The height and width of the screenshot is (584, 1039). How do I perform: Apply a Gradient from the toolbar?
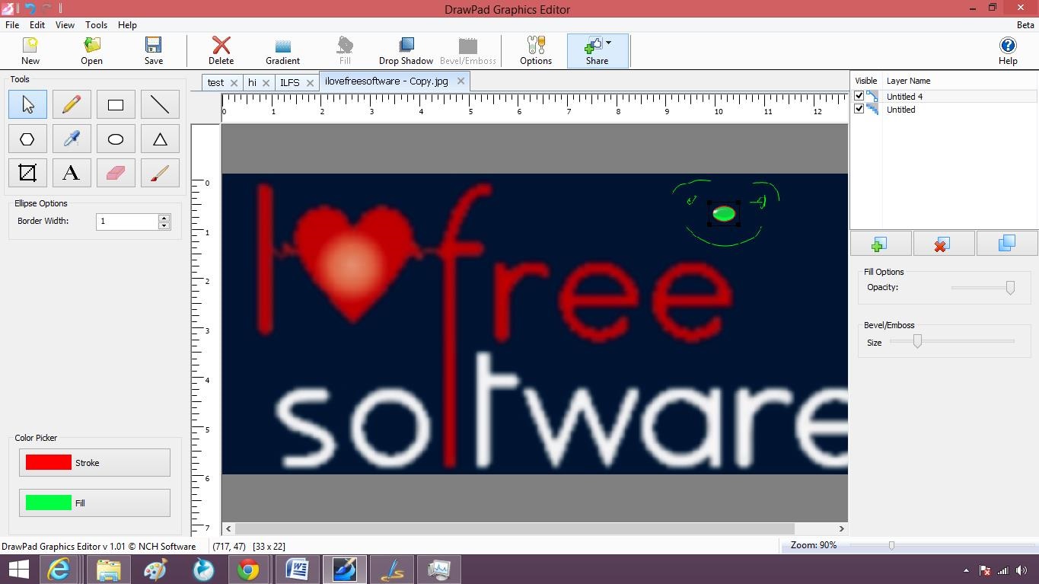point(282,51)
